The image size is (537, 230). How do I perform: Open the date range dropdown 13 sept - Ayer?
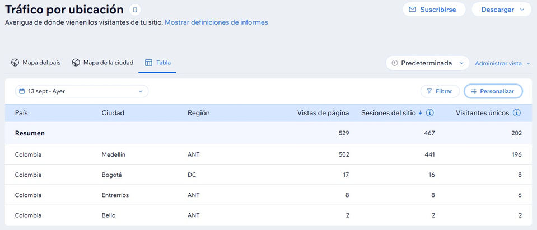pyautogui.click(x=82, y=91)
